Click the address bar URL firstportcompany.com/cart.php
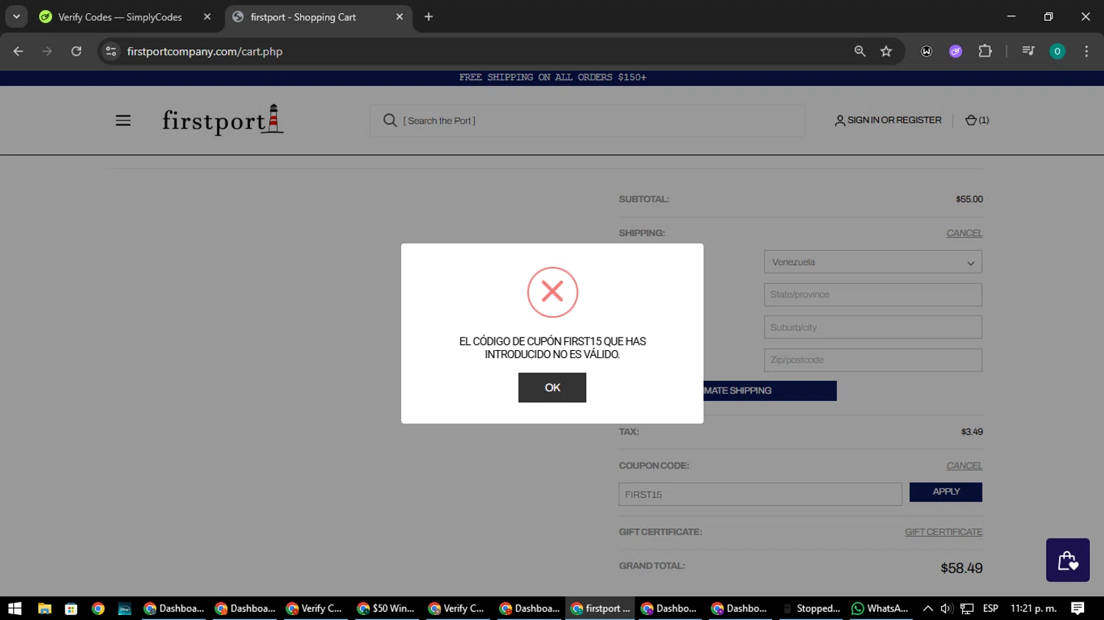Screen dimensions: 1104x620 click(205, 51)
